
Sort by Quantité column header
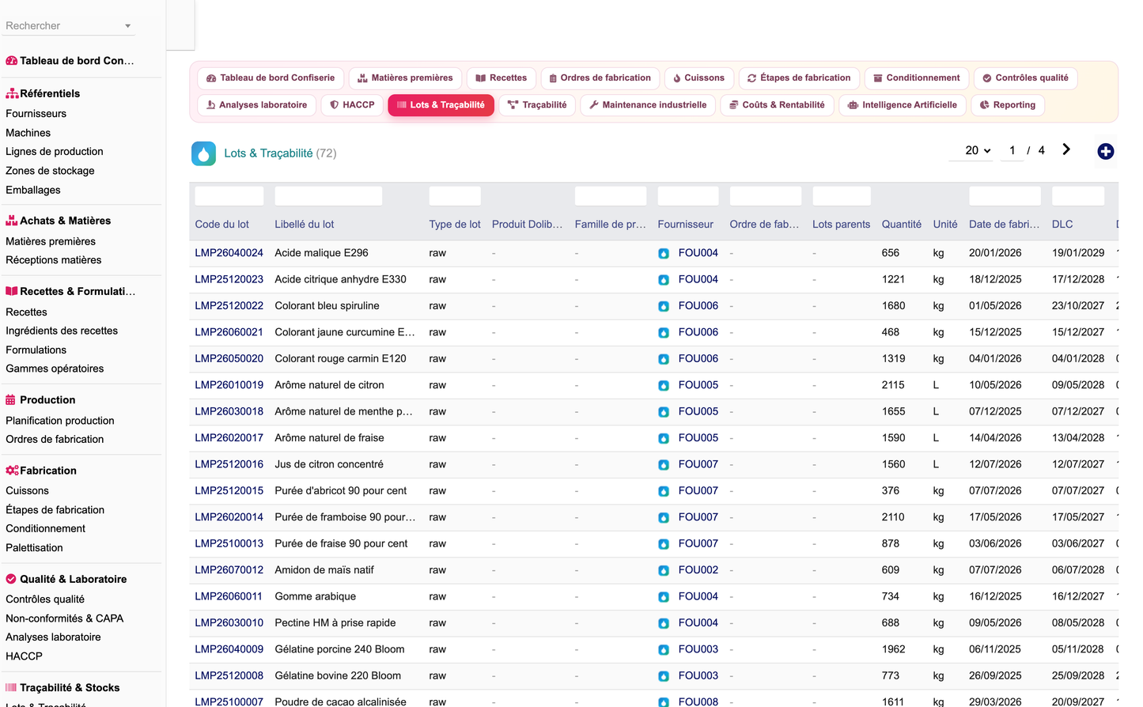[902, 225]
